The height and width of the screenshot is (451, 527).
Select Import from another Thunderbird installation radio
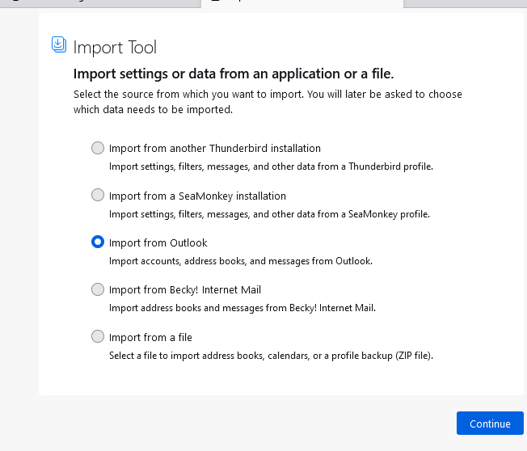tap(98, 148)
